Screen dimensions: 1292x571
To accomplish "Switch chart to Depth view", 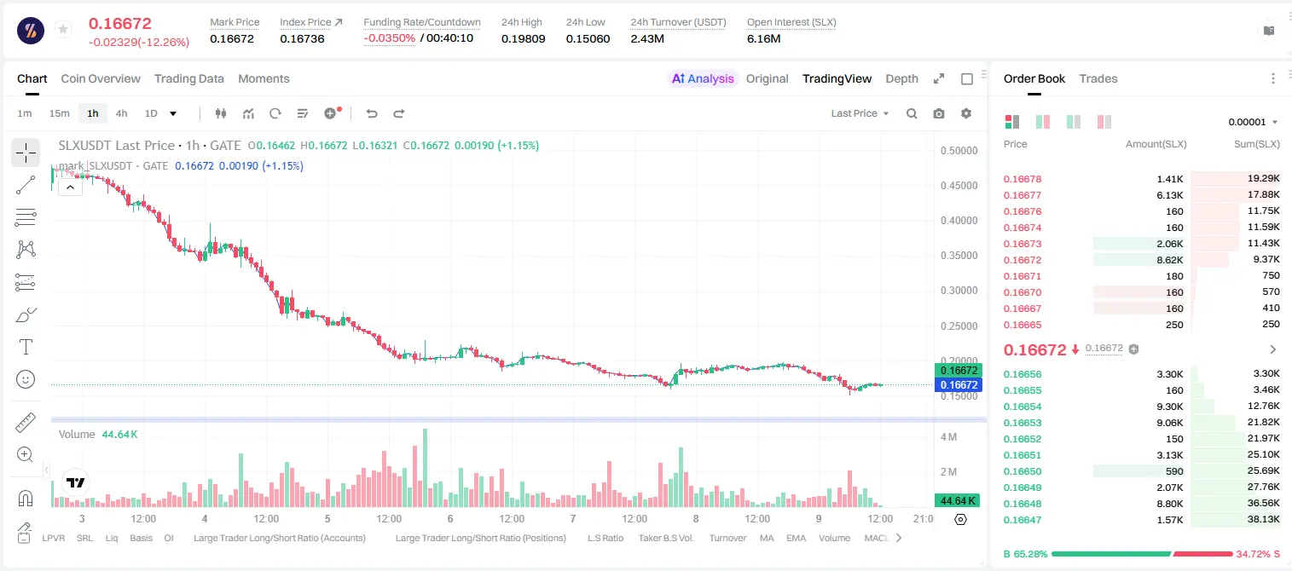I will coord(901,78).
